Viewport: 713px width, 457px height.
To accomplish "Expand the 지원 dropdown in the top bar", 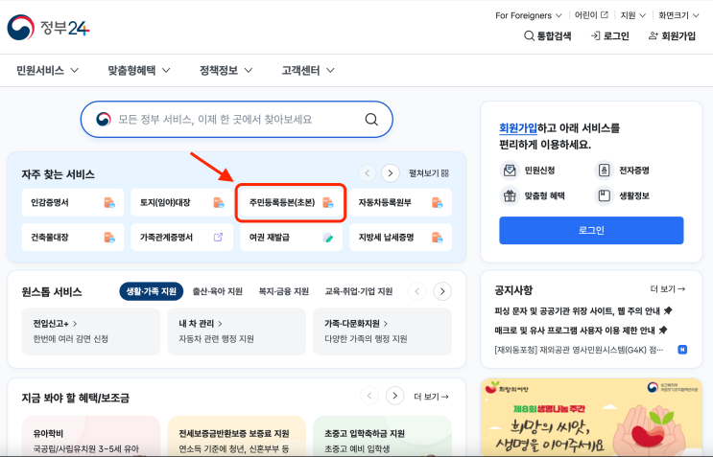I will tap(633, 15).
